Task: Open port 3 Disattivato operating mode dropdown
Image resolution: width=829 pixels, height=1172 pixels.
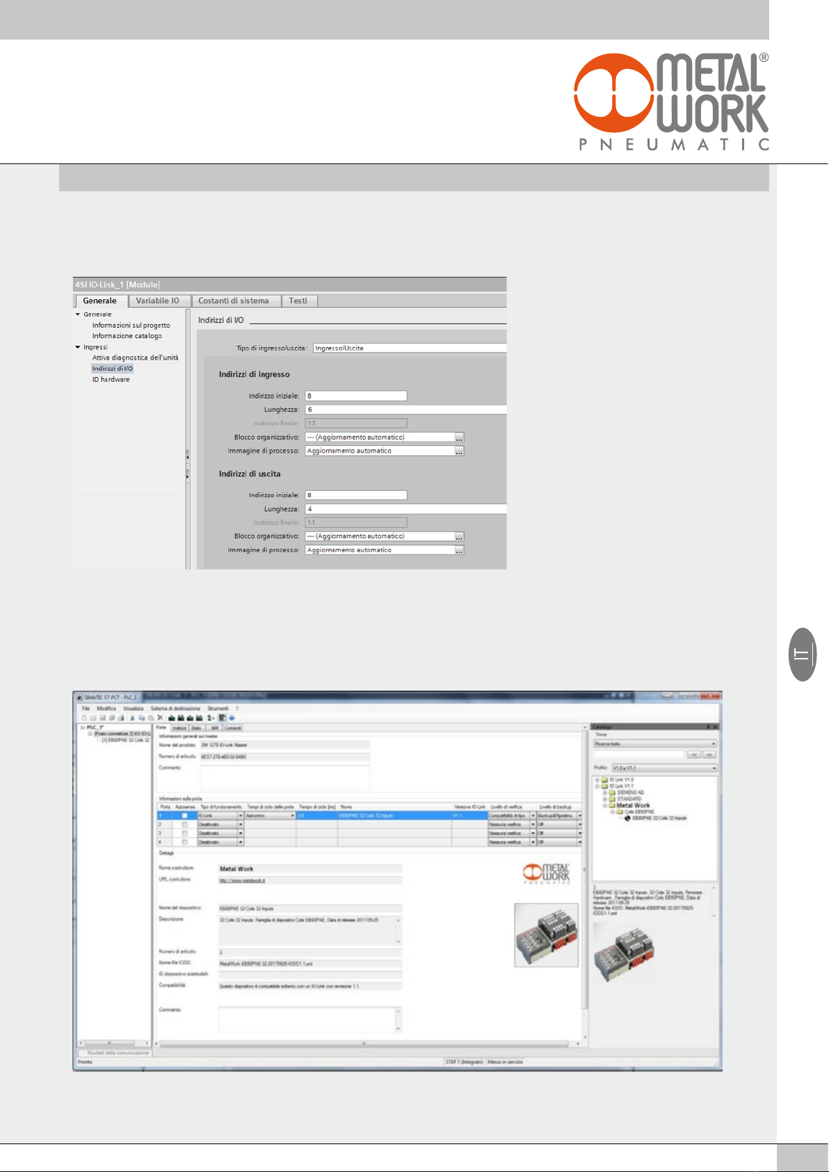Action: pyautogui.click(x=241, y=833)
